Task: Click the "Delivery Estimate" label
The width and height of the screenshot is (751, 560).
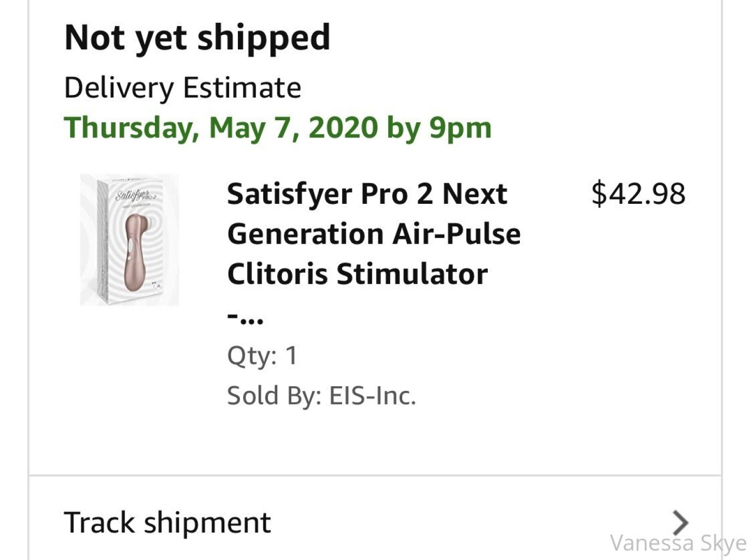Action: pyautogui.click(x=182, y=88)
